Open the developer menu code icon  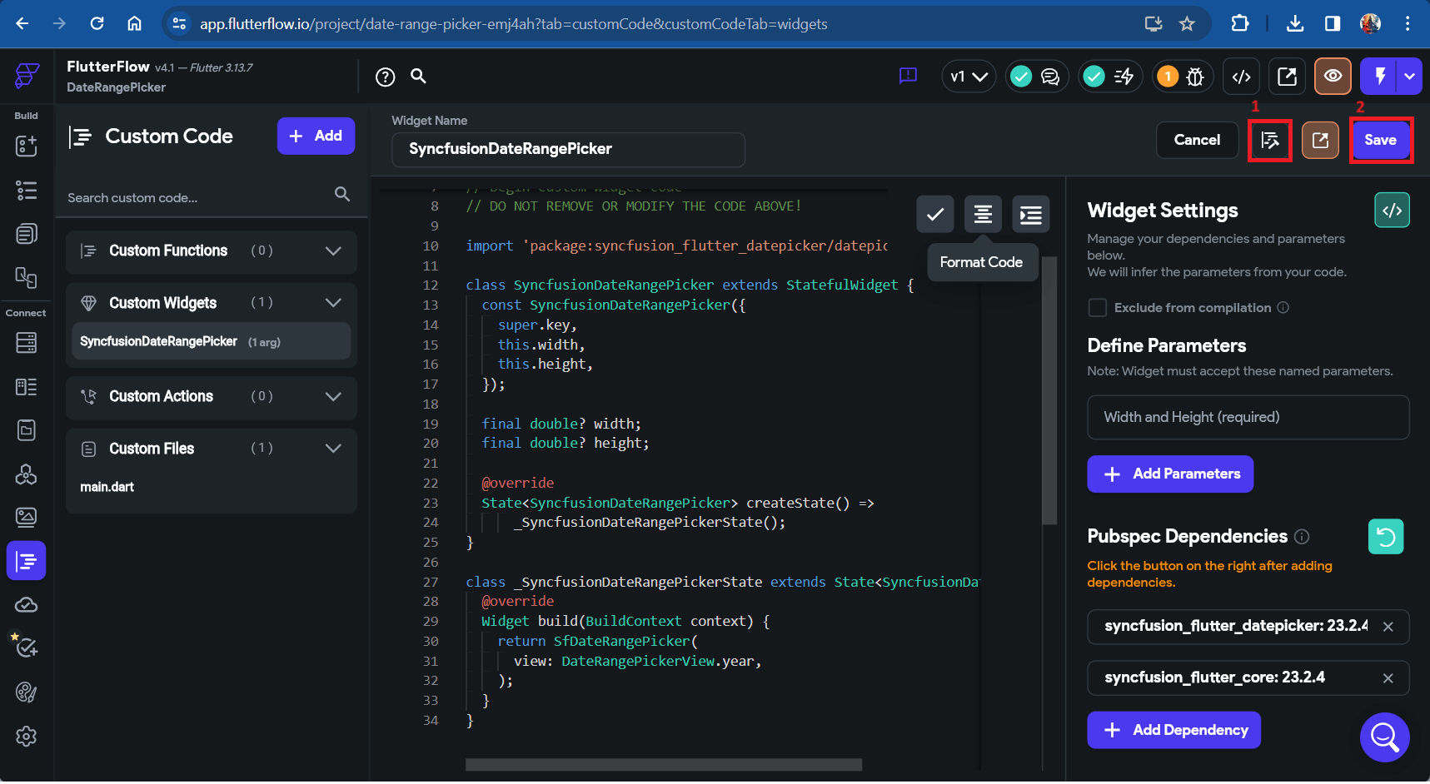(x=1241, y=77)
